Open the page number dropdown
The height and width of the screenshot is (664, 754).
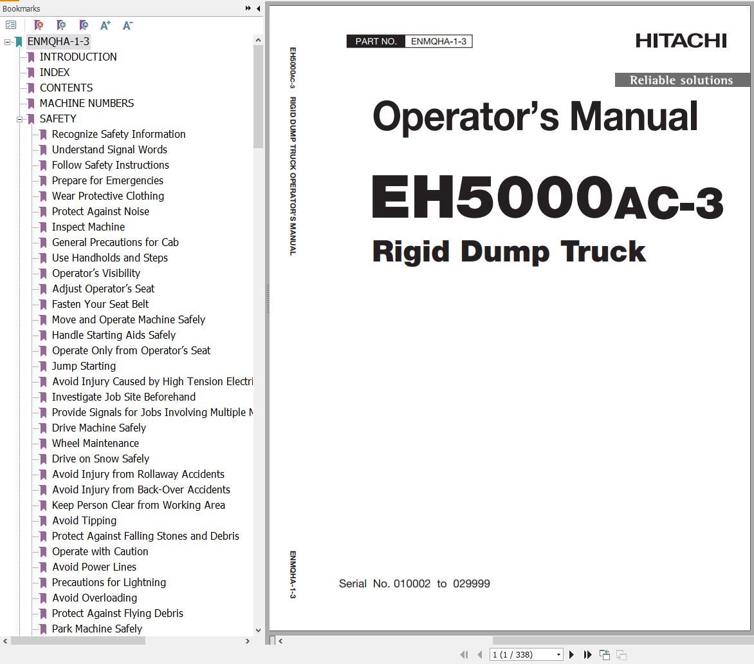point(558,655)
